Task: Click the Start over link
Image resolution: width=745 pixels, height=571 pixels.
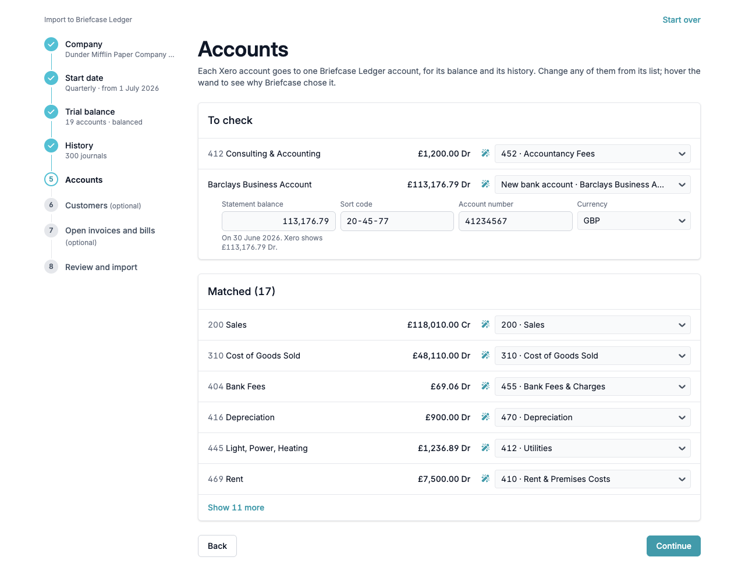Action: pos(682,20)
